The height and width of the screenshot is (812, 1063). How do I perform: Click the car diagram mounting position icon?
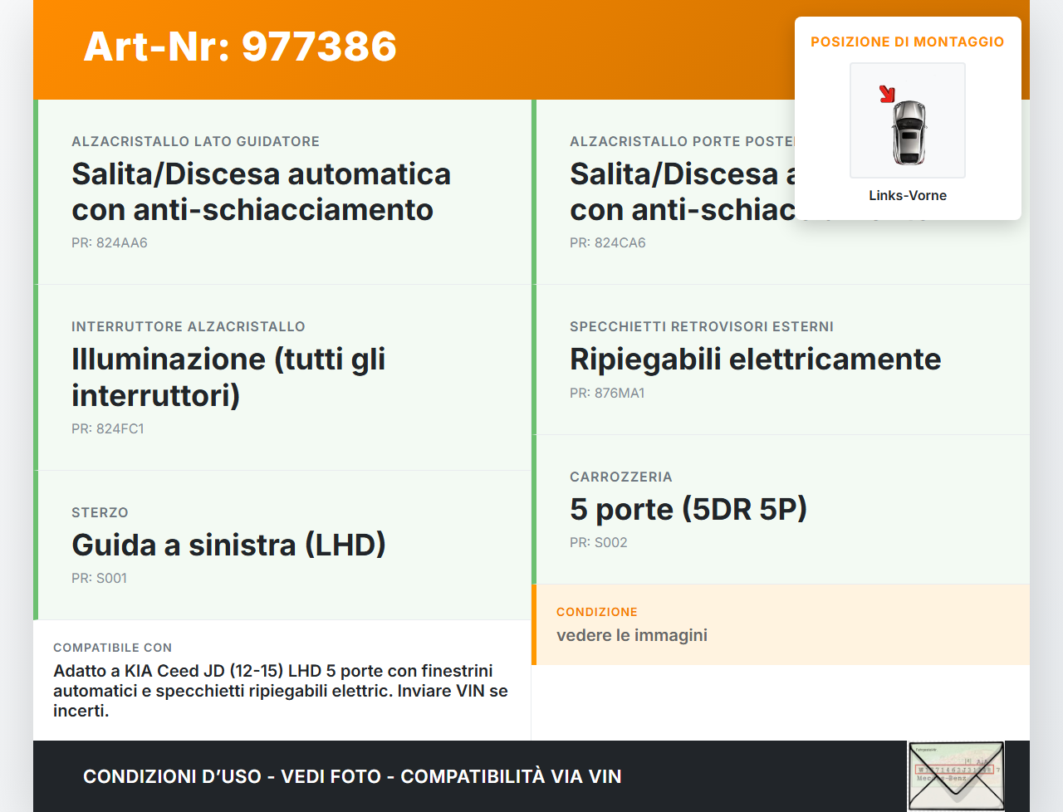tap(907, 120)
